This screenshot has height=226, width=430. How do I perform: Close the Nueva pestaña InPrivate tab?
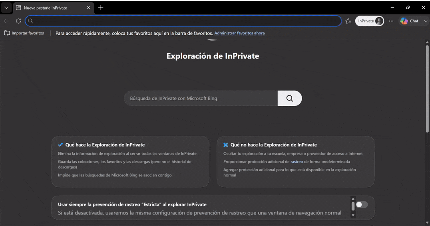pos(88,8)
